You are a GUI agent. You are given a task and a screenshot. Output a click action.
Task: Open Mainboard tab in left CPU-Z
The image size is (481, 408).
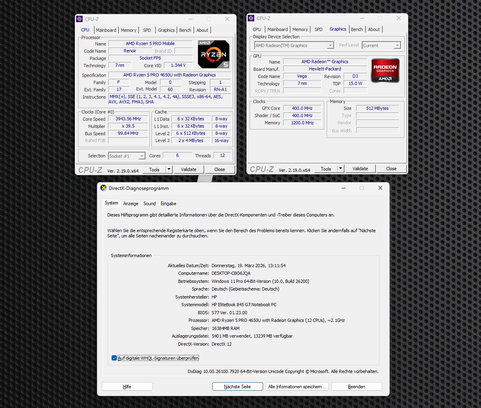tap(106, 30)
